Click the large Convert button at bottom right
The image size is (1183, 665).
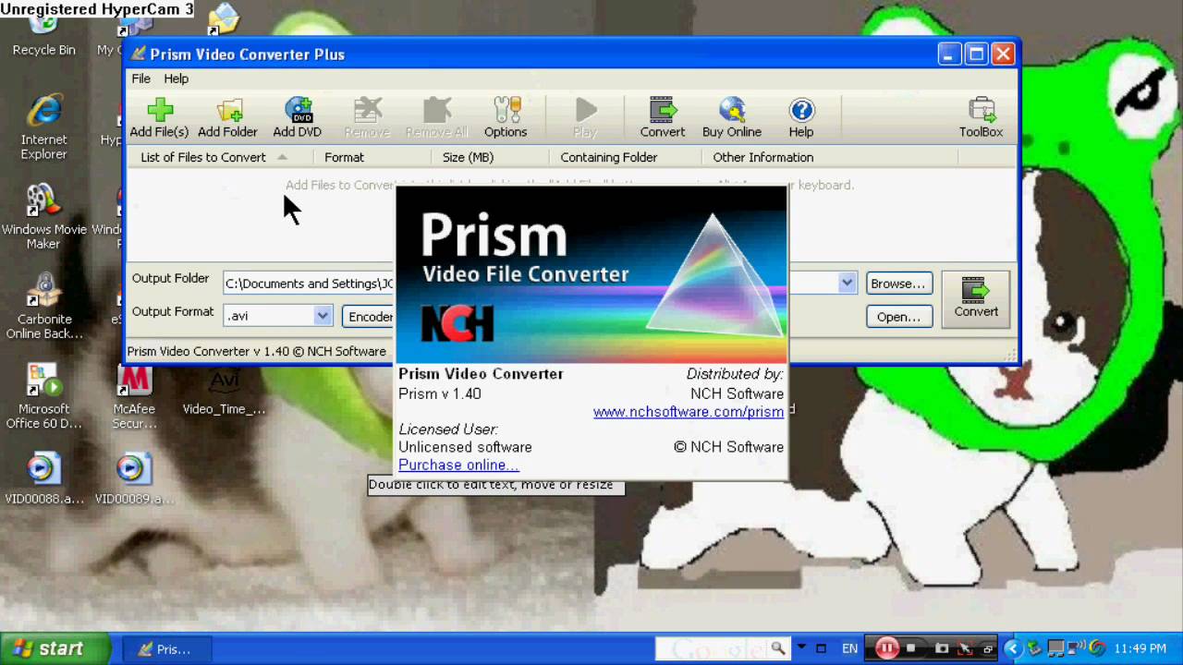(x=976, y=297)
